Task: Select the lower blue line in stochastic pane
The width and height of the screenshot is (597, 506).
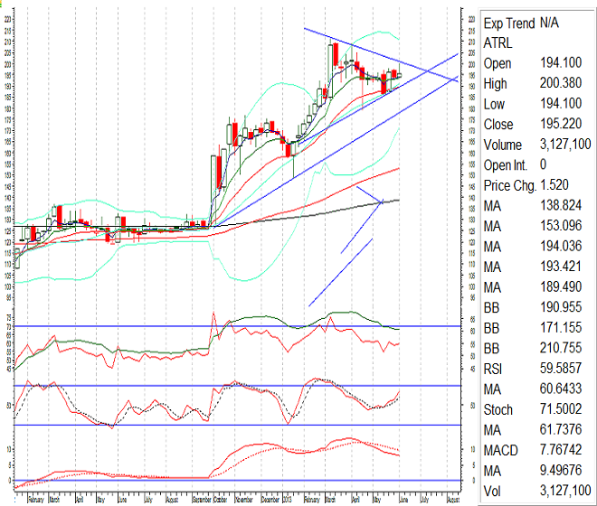Action: point(181,425)
